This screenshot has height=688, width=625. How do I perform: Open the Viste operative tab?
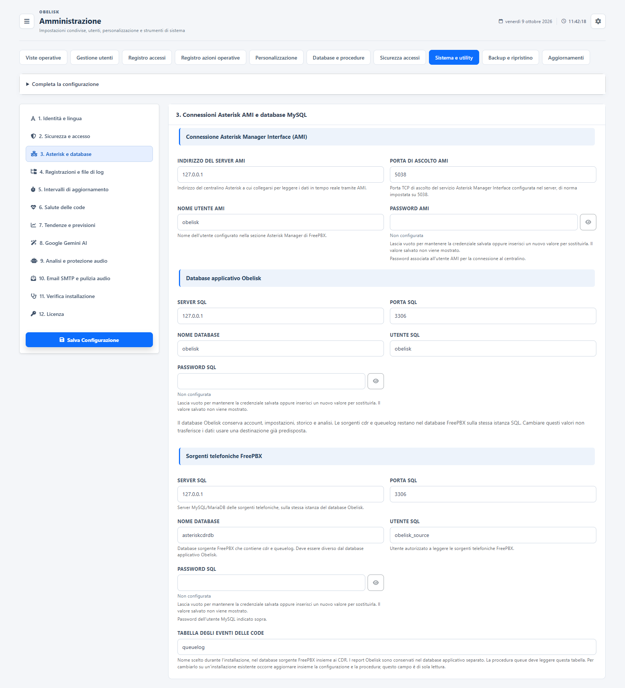(x=43, y=58)
